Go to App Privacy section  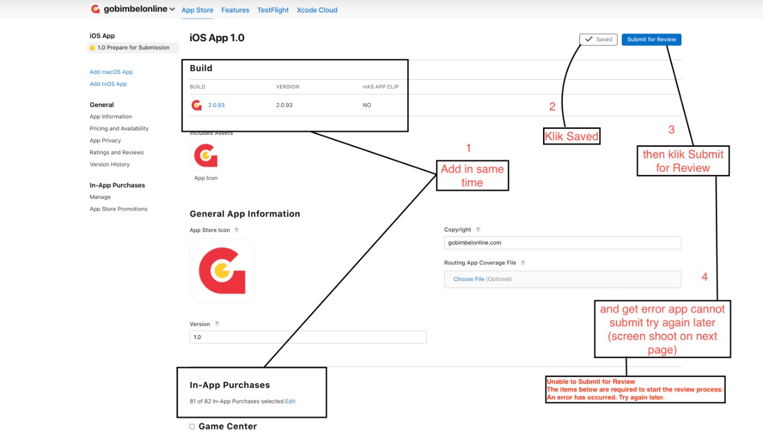[105, 141]
